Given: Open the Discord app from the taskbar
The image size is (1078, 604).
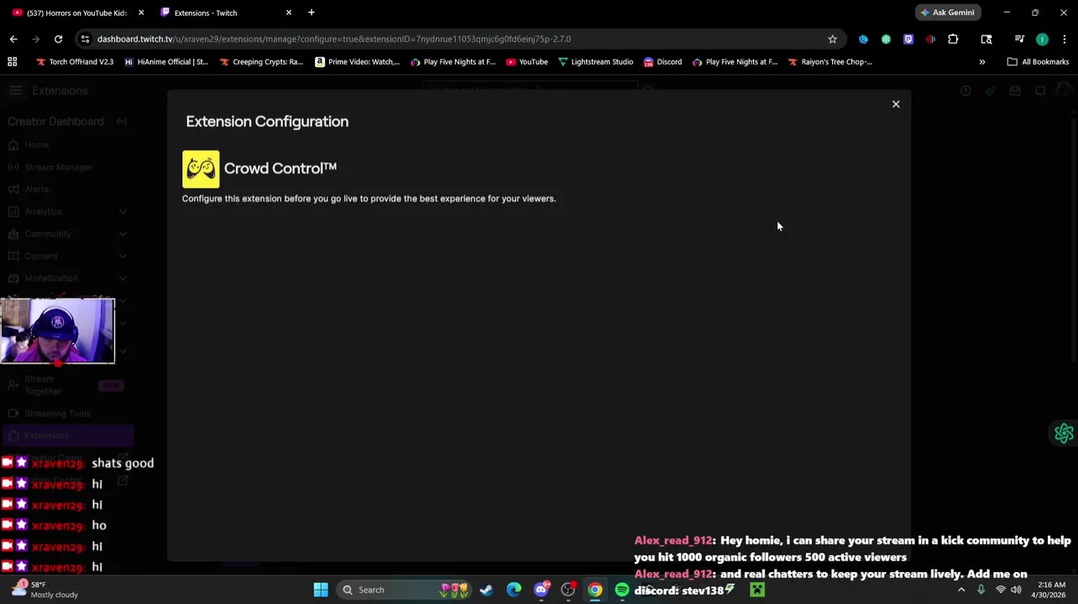Looking at the screenshot, I should click(x=541, y=590).
